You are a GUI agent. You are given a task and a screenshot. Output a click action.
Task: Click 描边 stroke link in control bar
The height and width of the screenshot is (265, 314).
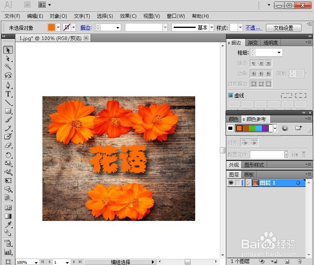(x=86, y=28)
